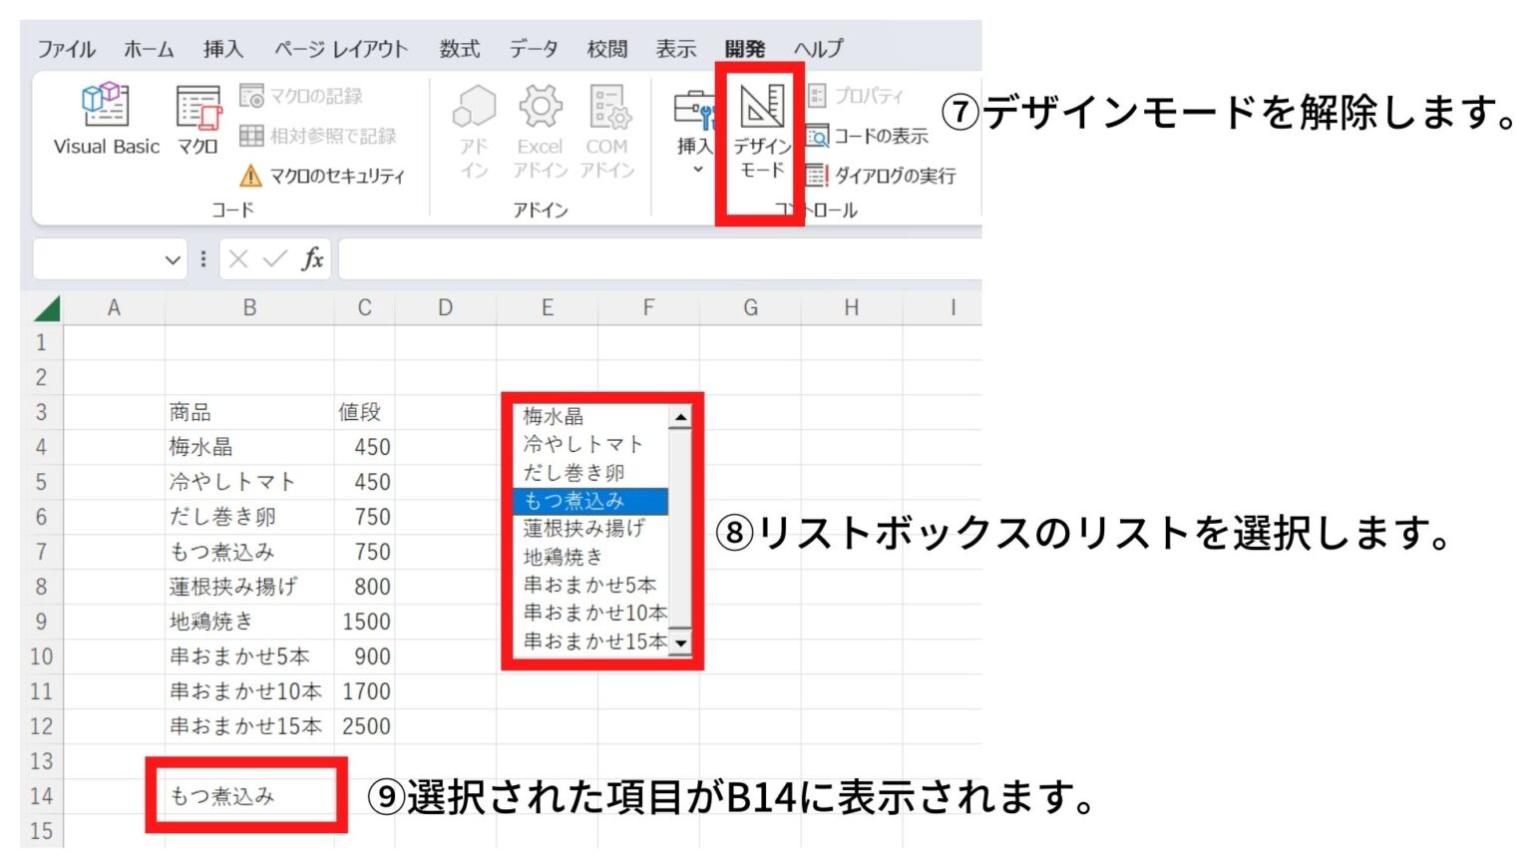The height and width of the screenshot is (862, 1532).
Task: Click the マクロ (Macros) icon
Action: (195, 122)
